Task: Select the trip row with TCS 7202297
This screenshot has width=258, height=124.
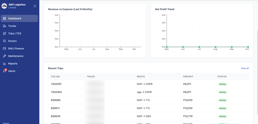Action: point(148,84)
